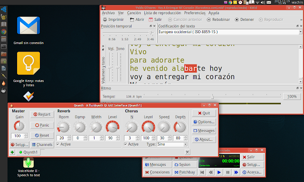Float the Ritmo panel
Image resolution: width=304 pixels, height=182 pixels.
[297, 88]
